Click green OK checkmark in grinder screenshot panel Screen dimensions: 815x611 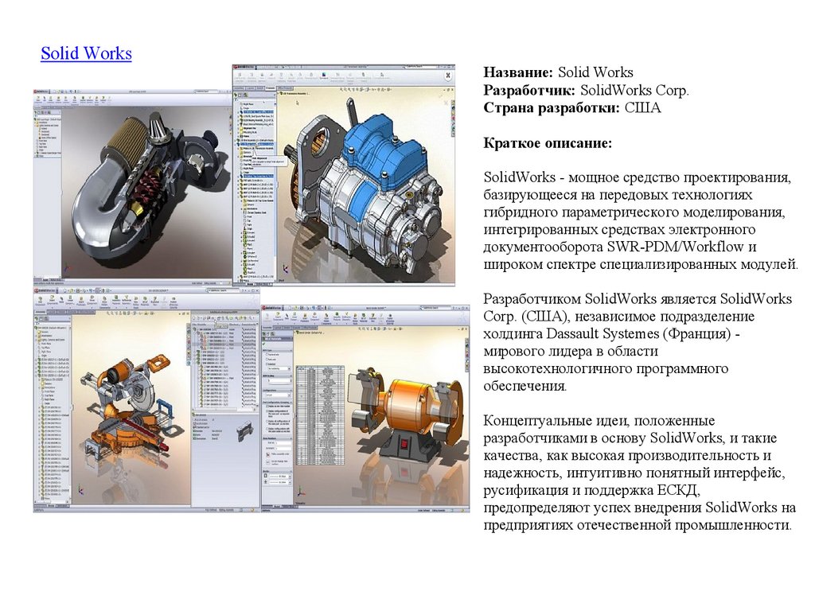tap(263, 344)
